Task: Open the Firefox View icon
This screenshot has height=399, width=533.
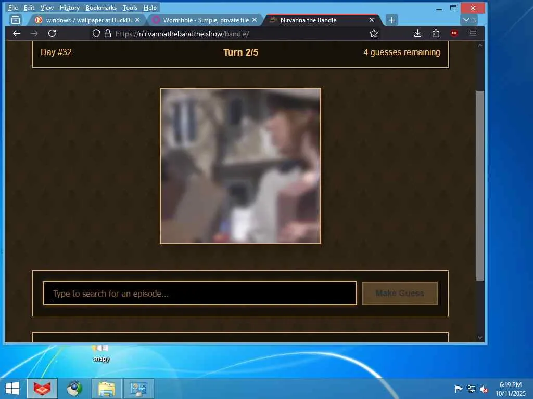Action: coord(16,20)
